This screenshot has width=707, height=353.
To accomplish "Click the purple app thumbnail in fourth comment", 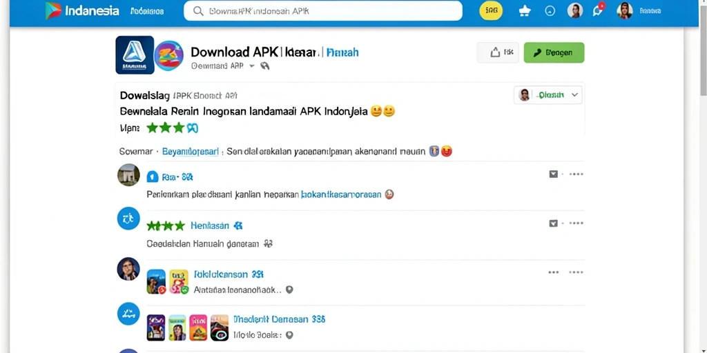I will (156, 327).
